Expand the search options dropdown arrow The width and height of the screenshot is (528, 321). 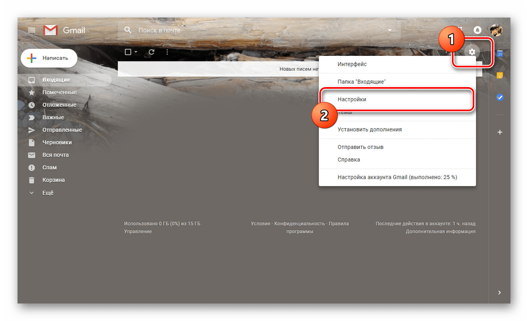pyautogui.click(x=390, y=30)
